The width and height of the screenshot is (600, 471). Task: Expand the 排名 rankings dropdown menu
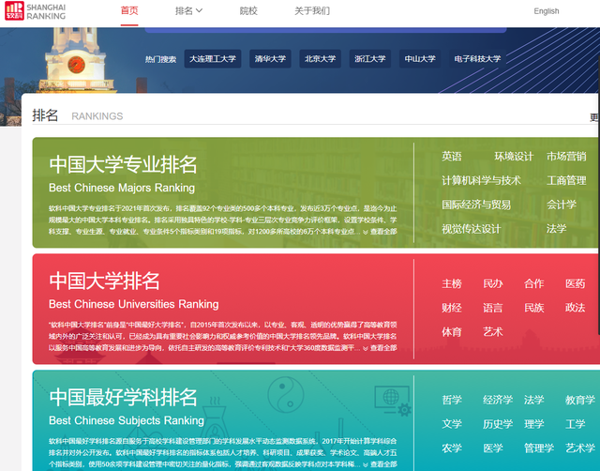click(x=188, y=10)
